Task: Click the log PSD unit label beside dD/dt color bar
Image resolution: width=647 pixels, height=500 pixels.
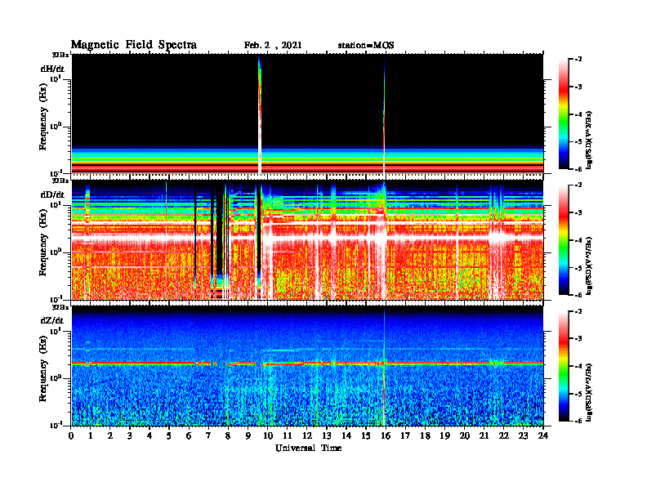Action: click(590, 266)
